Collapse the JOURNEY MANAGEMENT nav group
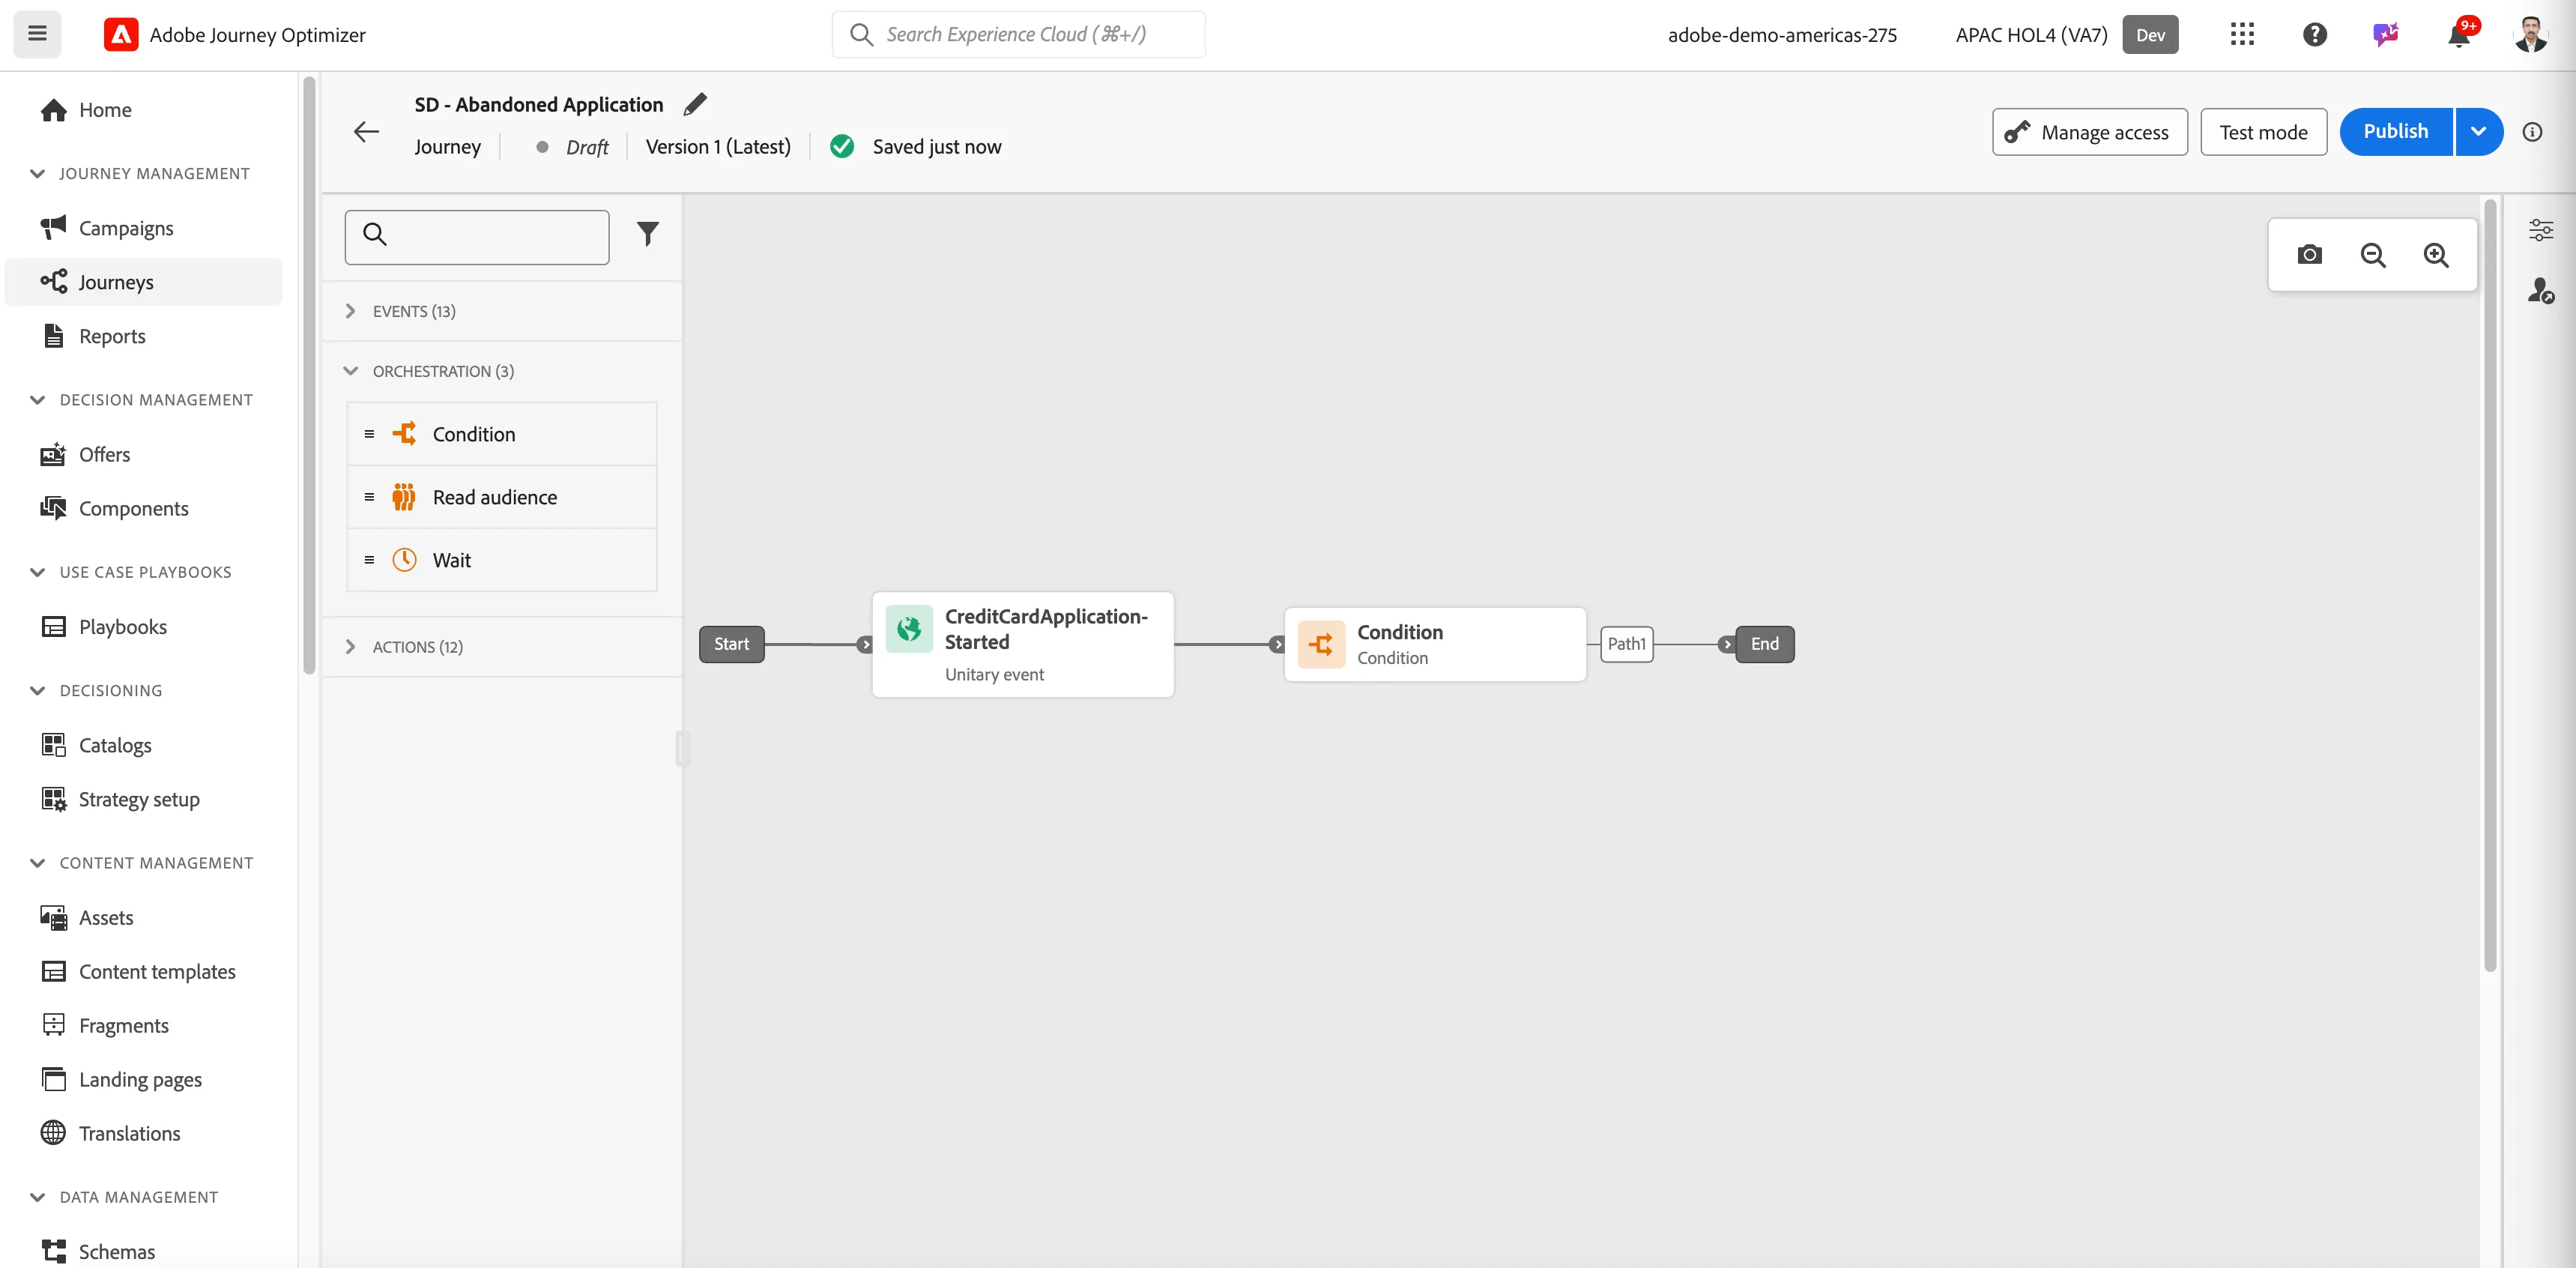The image size is (2576, 1268). tap(38, 174)
